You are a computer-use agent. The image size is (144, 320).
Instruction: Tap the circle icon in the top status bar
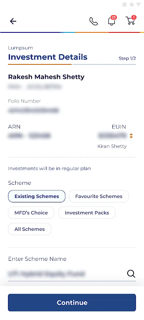(x=132, y=5)
